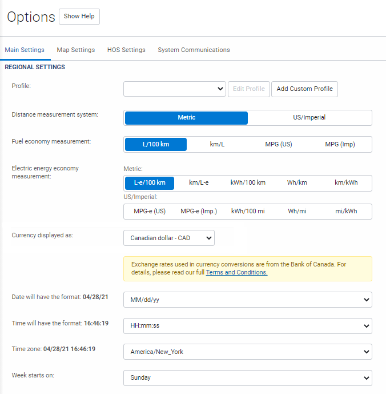Click the Show Help button
The width and height of the screenshot is (386, 394).
point(79,17)
